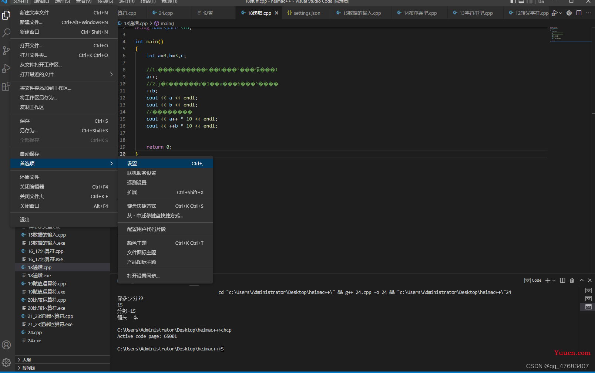Choose 遥测设置 menu entry

point(165,183)
